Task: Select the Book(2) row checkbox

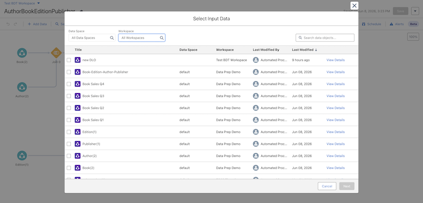Action: click(69, 168)
